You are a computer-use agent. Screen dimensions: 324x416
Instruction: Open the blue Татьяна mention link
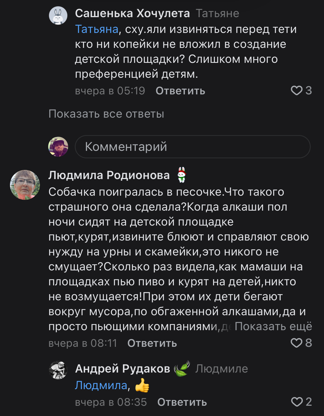97,29
